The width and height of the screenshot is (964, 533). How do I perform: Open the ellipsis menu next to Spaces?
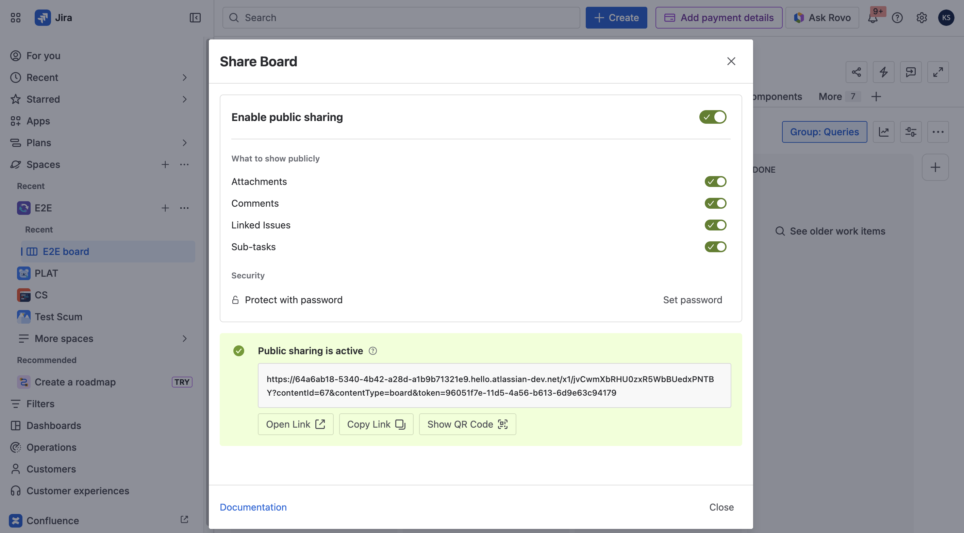click(184, 165)
